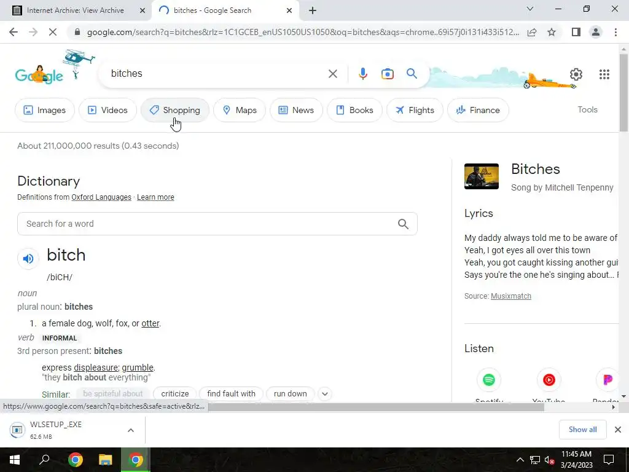Open Chrome profile avatar menu
629x472 pixels.
click(596, 32)
